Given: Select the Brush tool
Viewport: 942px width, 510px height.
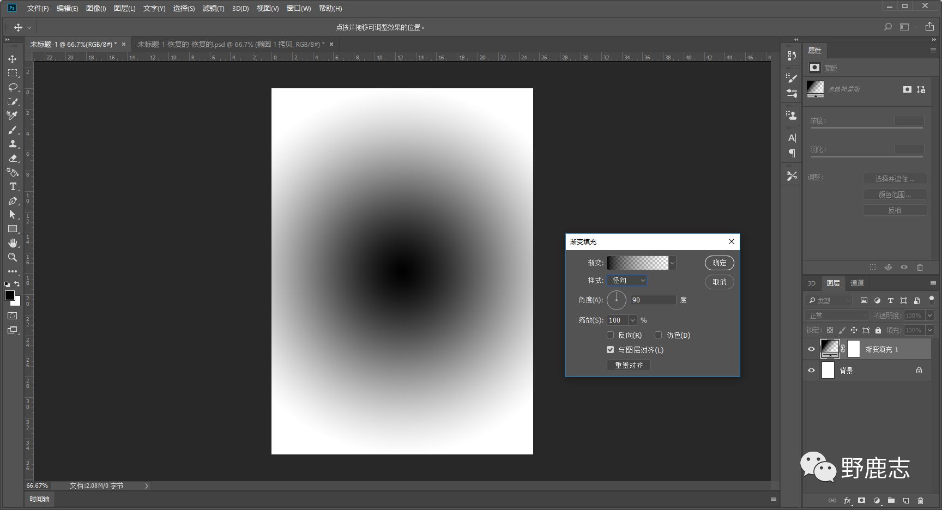Looking at the screenshot, I should (13, 130).
